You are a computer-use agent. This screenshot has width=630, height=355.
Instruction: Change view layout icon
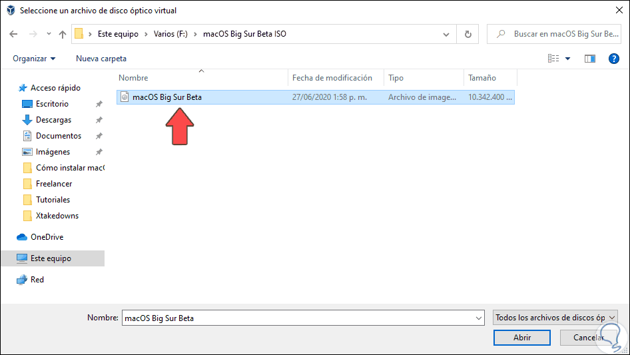pos(553,59)
